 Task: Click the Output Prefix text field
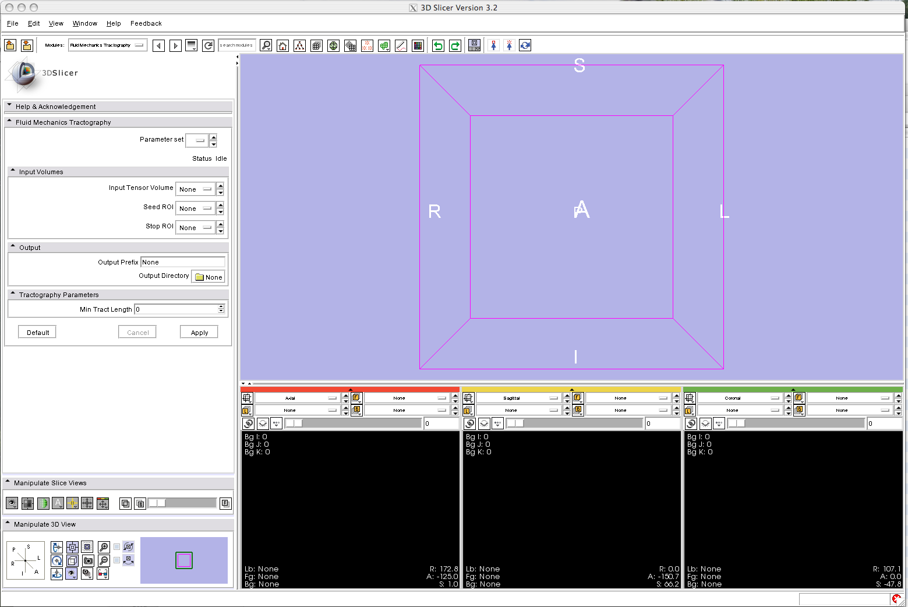pos(183,262)
